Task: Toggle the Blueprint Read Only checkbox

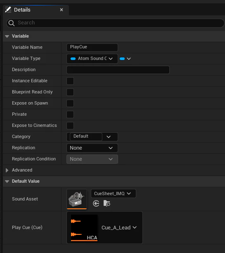Action: pyautogui.click(x=70, y=92)
